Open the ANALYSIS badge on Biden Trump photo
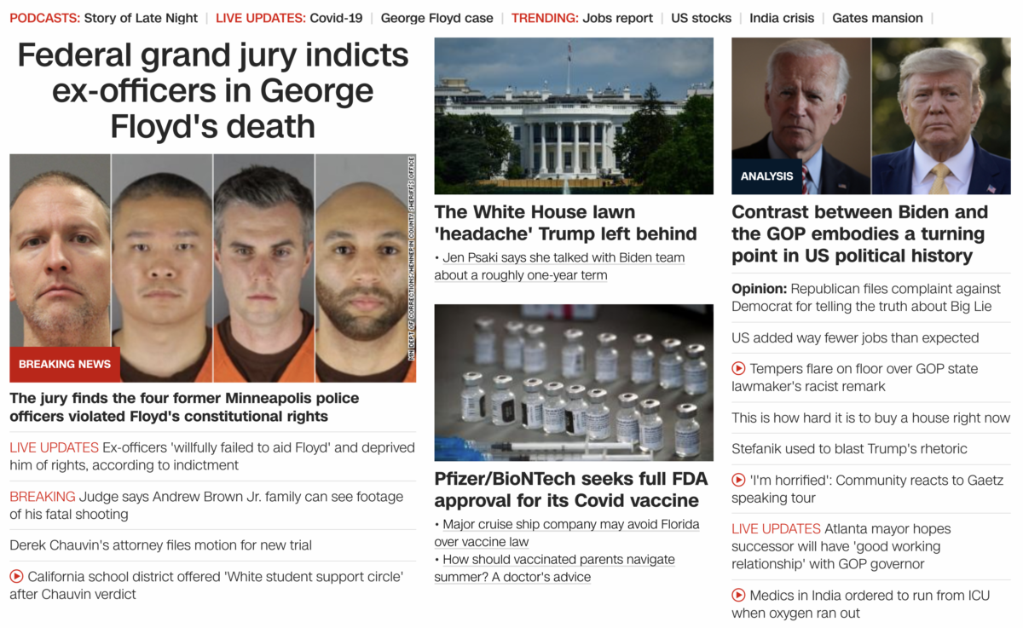Viewport: 1023px width, 628px height. pyautogui.click(x=766, y=176)
